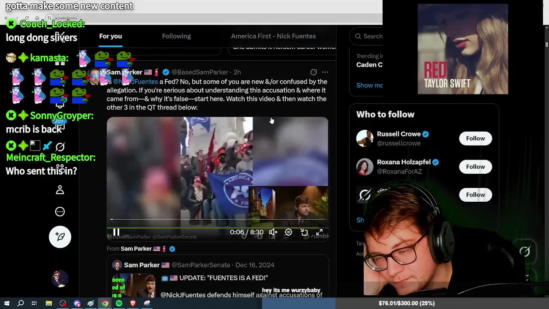This screenshot has height=309, width=549.
Task: Go back with the browser back arrow
Action: point(6,18)
